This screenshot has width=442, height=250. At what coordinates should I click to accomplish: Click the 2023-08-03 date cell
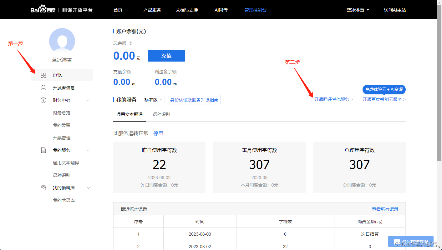pos(200,234)
